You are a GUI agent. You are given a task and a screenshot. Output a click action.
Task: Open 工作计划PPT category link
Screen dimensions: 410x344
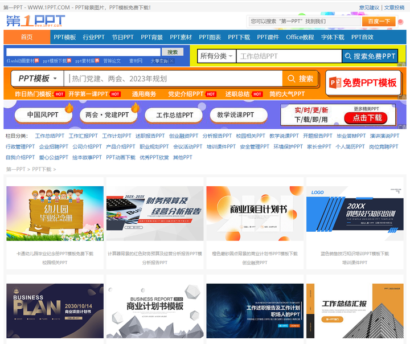point(117,136)
